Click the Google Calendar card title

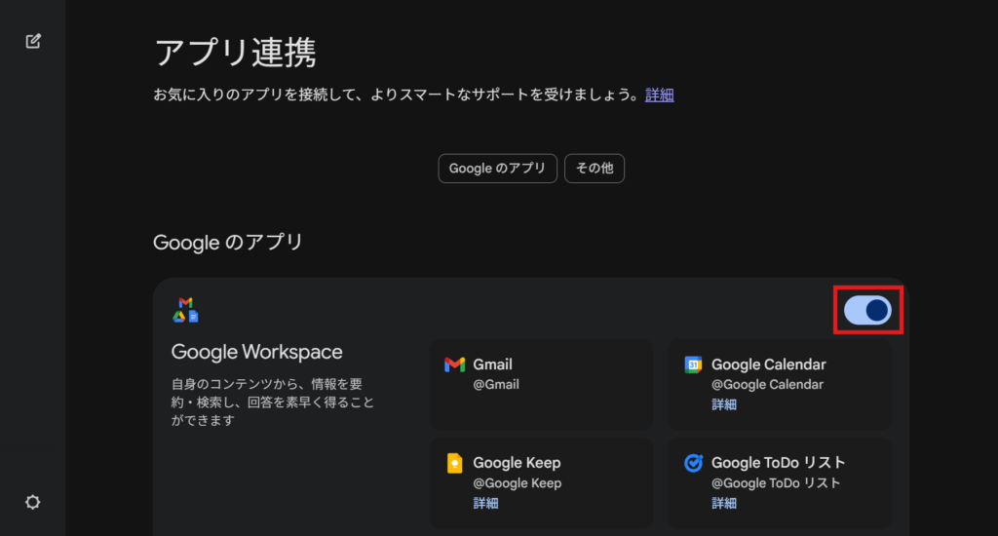(768, 364)
